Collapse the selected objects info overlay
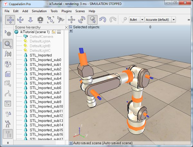This screenshot has height=147, width=193. [x=71, y=27]
